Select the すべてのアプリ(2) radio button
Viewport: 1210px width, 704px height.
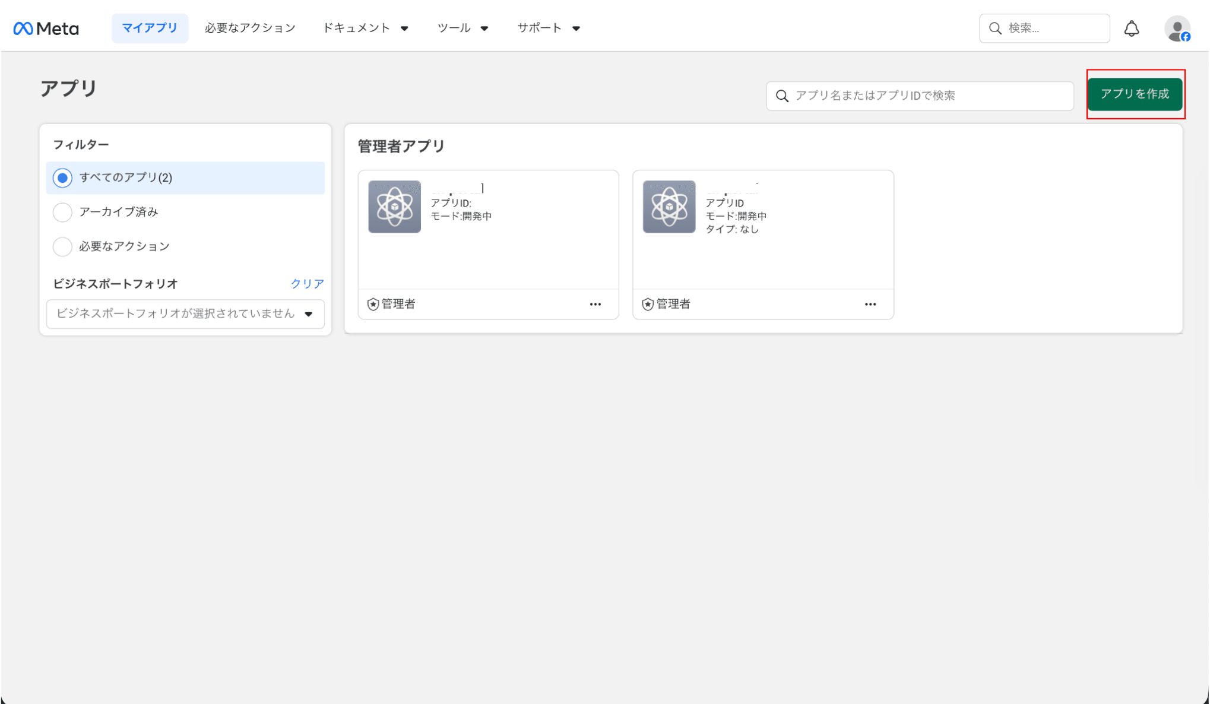point(62,178)
